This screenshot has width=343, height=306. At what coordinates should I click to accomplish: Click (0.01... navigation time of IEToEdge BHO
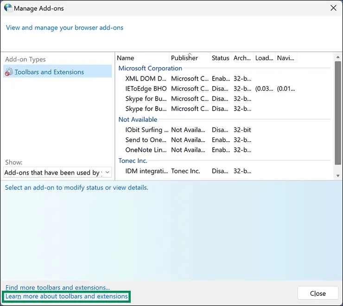[286, 88]
